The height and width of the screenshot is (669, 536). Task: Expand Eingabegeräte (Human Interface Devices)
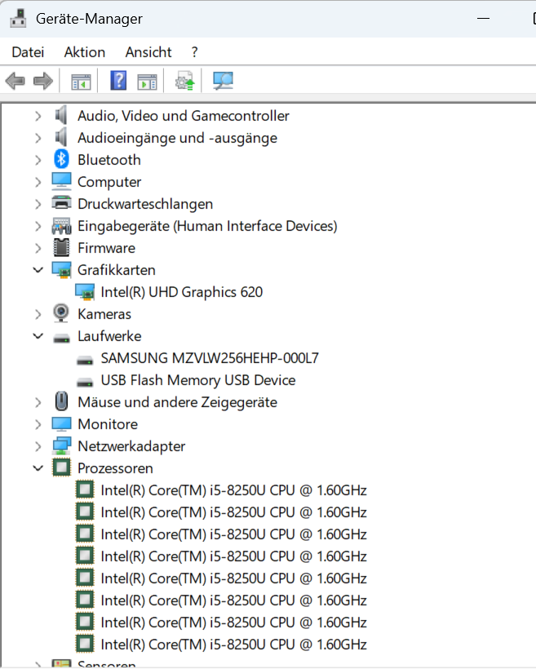click(38, 226)
